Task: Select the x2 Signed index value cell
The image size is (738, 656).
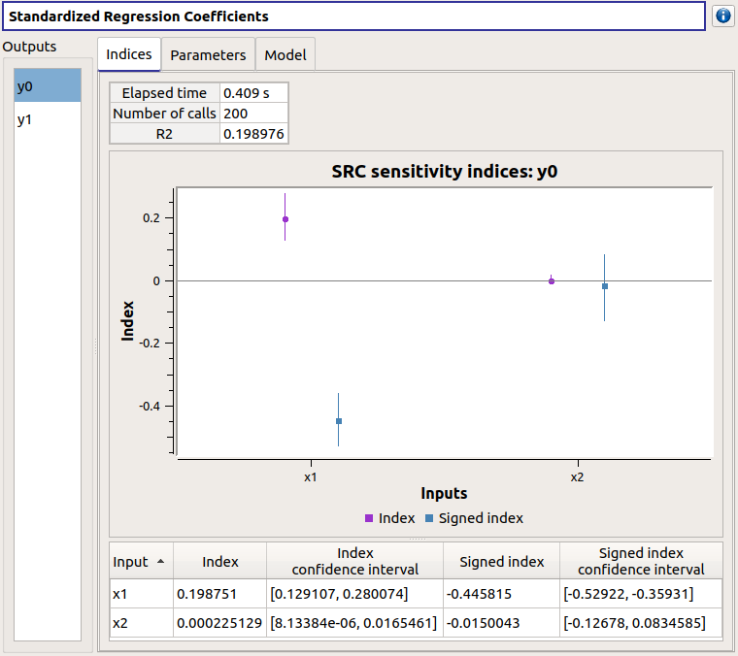Action: (501, 623)
